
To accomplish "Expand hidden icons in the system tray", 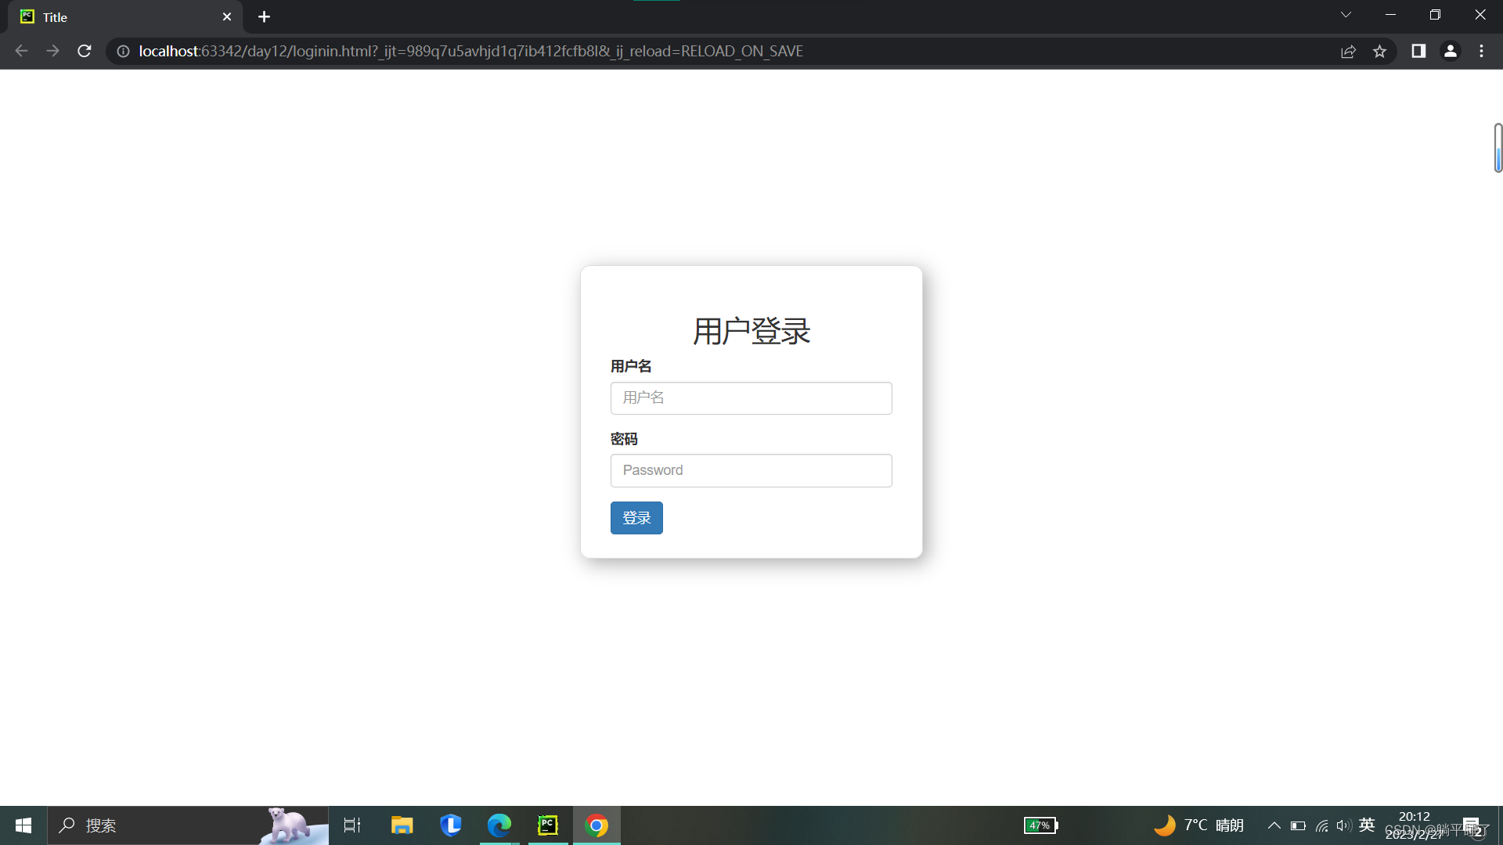I will 1274,825.
